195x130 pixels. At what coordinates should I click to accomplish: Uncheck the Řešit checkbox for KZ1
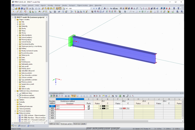click(89, 106)
